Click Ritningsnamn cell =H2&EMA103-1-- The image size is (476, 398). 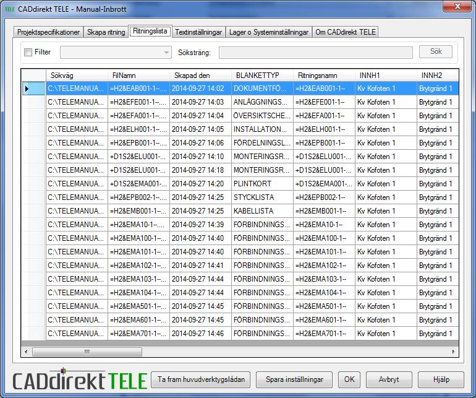(x=324, y=279)
